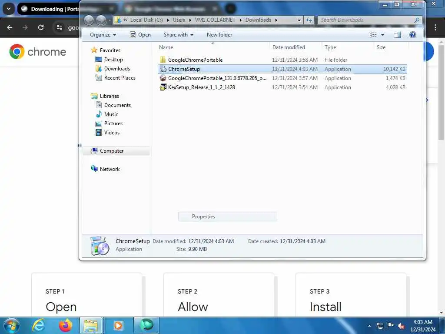Open Chrome three-dot menu

point(435,27)
